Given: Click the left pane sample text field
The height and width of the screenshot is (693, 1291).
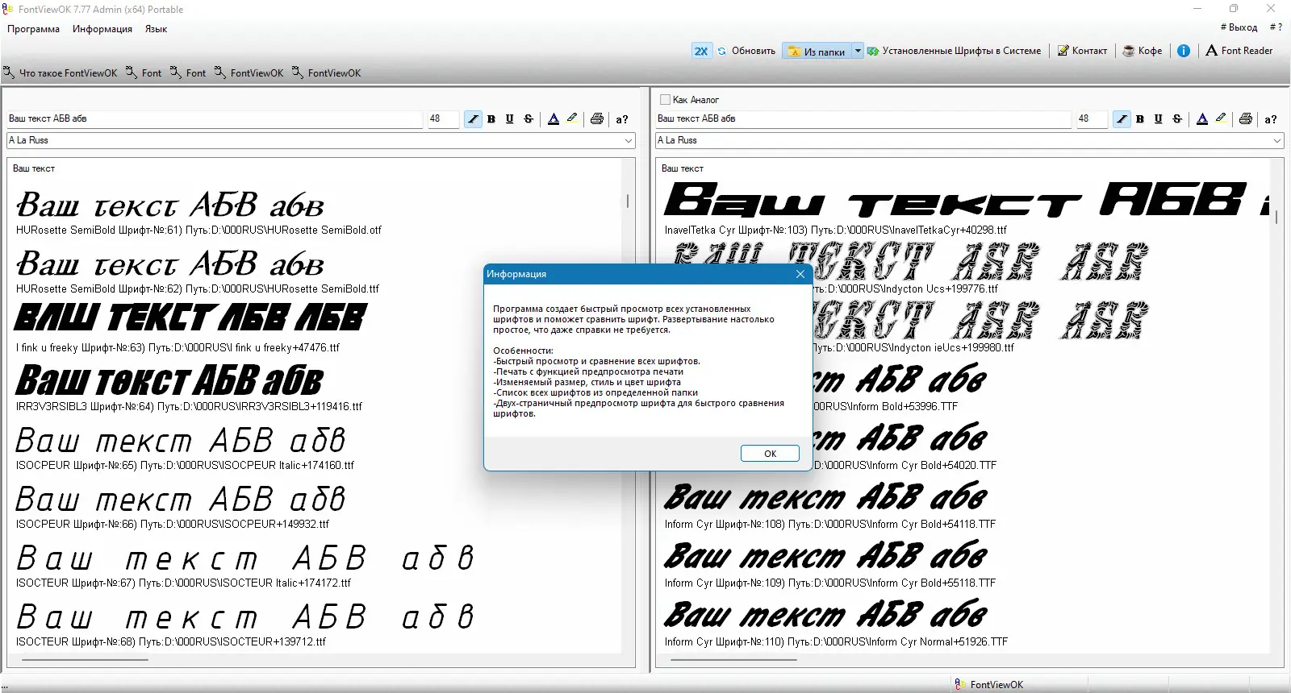Looking at the screenshot, I should [x=215, y=119].
